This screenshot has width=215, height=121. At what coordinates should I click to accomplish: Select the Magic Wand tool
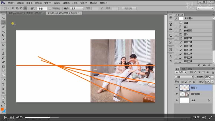3,31
